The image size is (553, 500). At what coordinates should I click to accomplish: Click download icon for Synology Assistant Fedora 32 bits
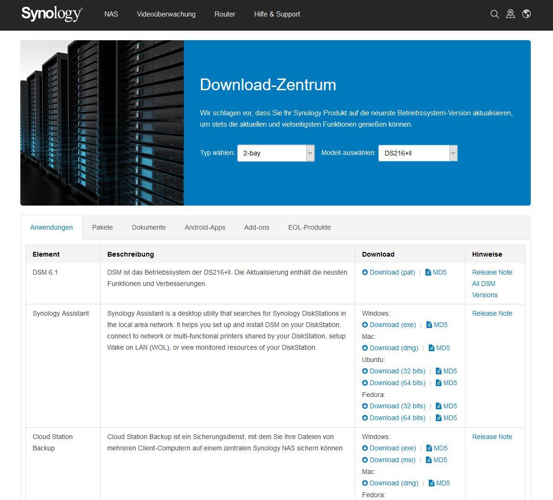(x=365, y=406)
